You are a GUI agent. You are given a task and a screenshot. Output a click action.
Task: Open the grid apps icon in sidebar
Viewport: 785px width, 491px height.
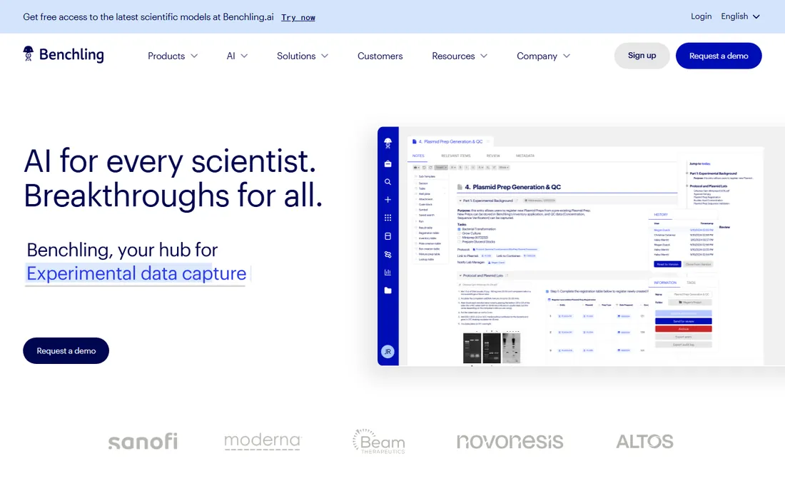click(x=388, y=218)
